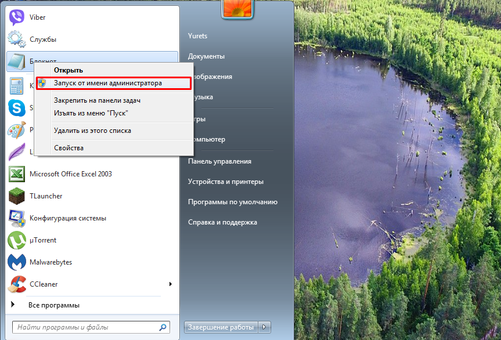Select Изъять из меню "Пуск"
The height and width of the screenshot is (340, 501).
pyautogui.click(x=114, y=113)
